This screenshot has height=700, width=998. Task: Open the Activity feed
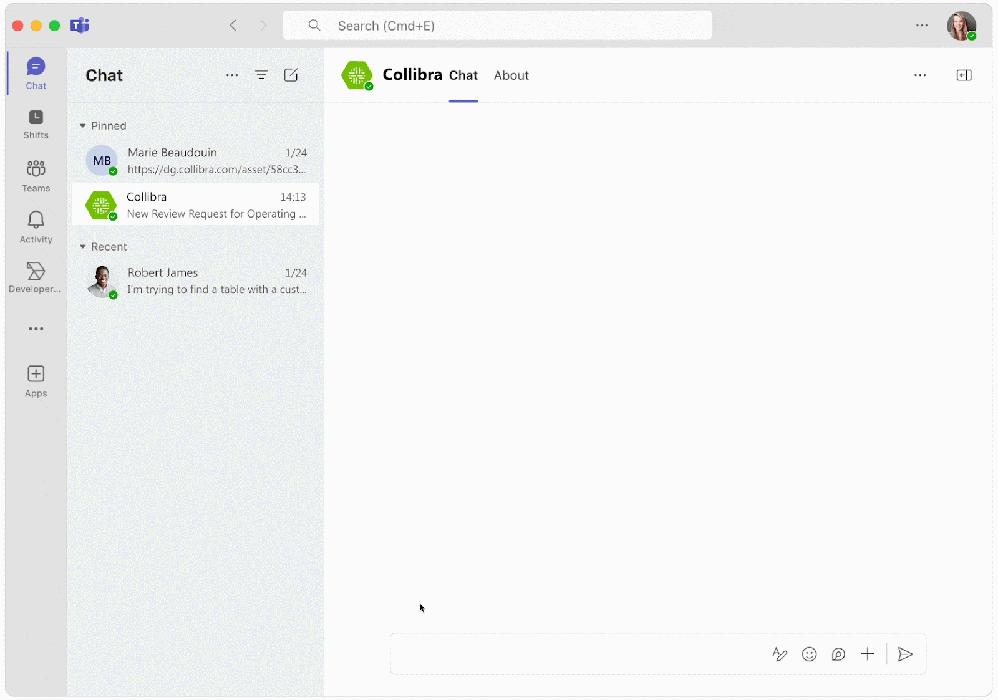coord(36,227)
